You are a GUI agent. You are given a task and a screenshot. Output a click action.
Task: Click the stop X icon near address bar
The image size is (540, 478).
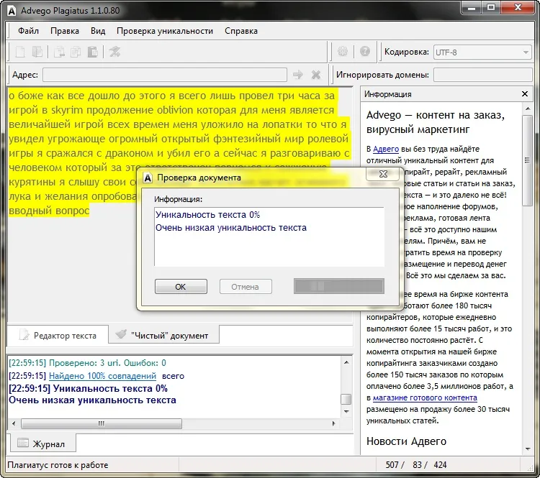tap(315, 75)
